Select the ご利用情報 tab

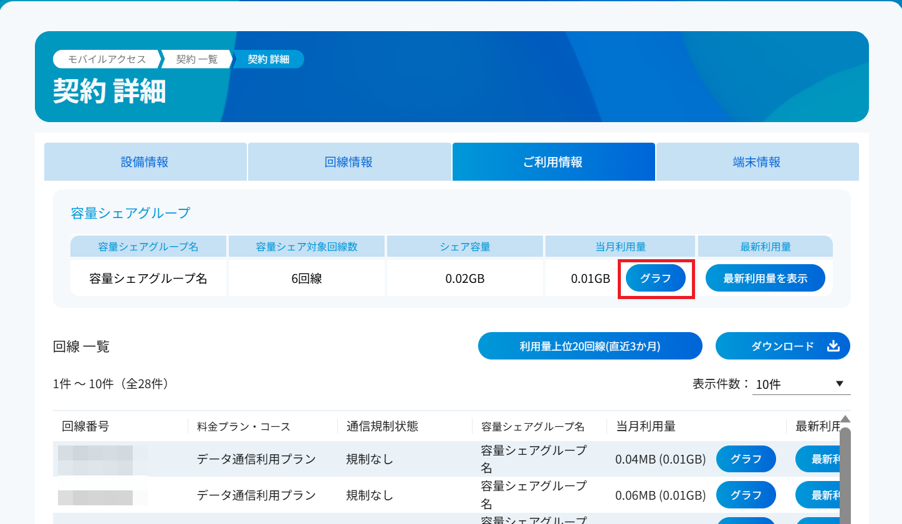(x=554, y=162)
